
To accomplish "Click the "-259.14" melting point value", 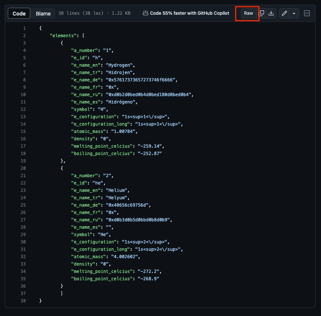I will pyautogui.click(x=150, y=146).
